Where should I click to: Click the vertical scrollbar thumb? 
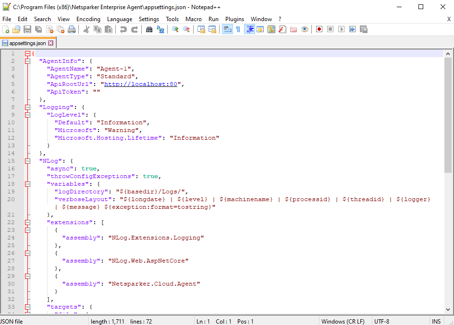tap(448, 115)
